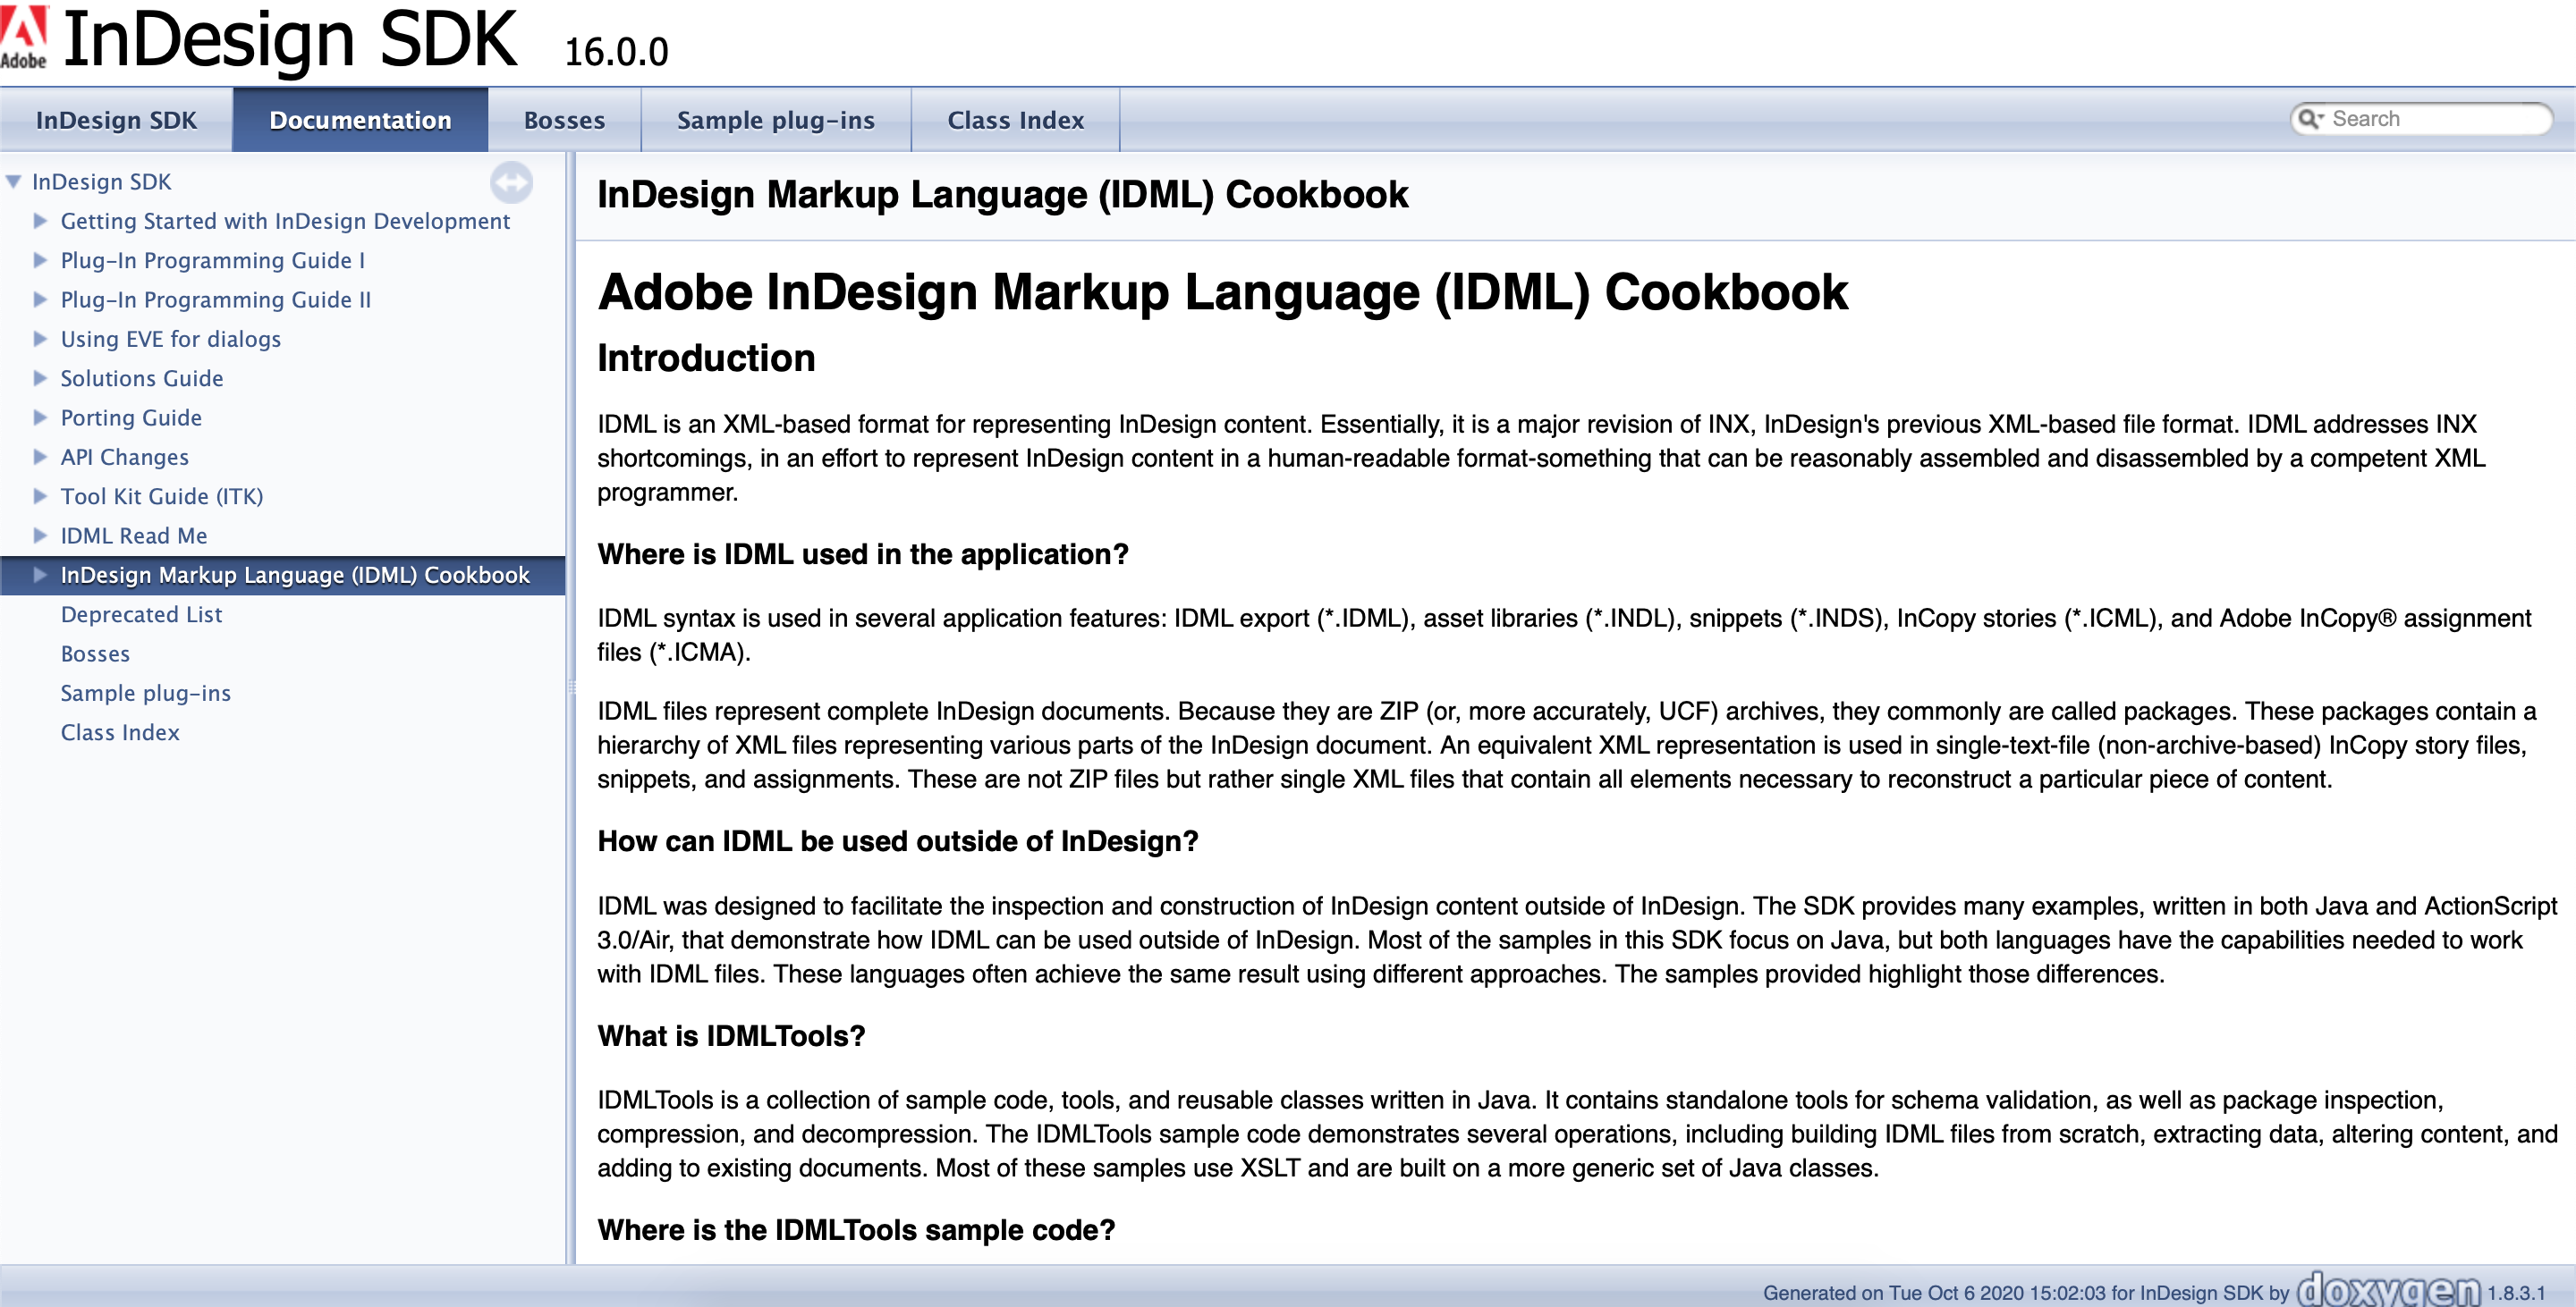Expand the IDML Read Me entry
2576x1307 pixels.
(39, 535)
